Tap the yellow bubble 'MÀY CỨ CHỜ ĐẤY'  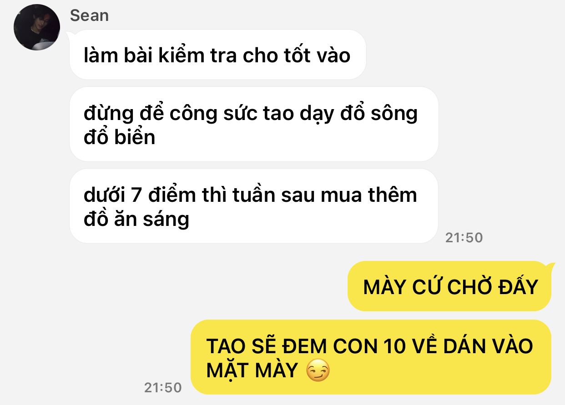point(450,286)
